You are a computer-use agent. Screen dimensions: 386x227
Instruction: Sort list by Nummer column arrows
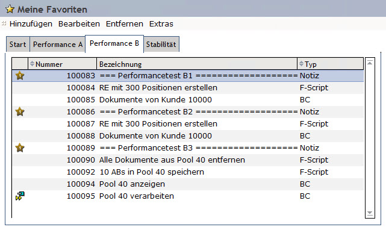click(32, 64)
